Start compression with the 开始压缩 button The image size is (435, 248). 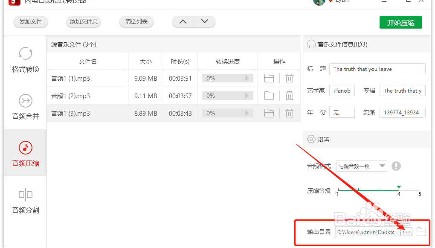(400, 22)
